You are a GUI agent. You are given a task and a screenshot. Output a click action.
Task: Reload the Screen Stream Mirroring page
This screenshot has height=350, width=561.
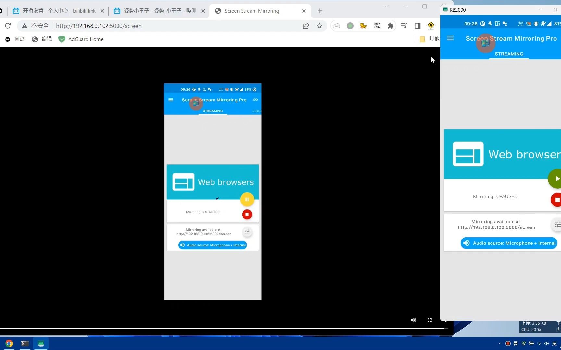pyautogui.click(x=8, y=26)
